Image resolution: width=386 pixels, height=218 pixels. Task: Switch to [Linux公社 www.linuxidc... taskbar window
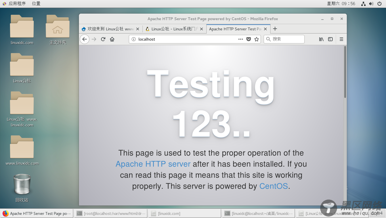pyautogui.click(x=332, y=213)
